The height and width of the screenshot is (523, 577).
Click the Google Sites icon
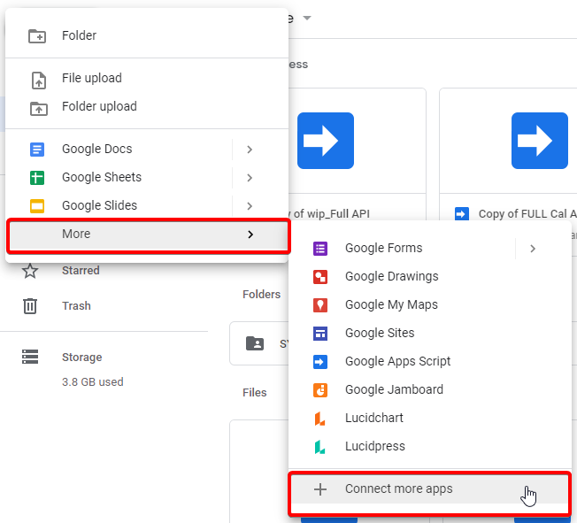pyautogui.click(x=320, y=334)
